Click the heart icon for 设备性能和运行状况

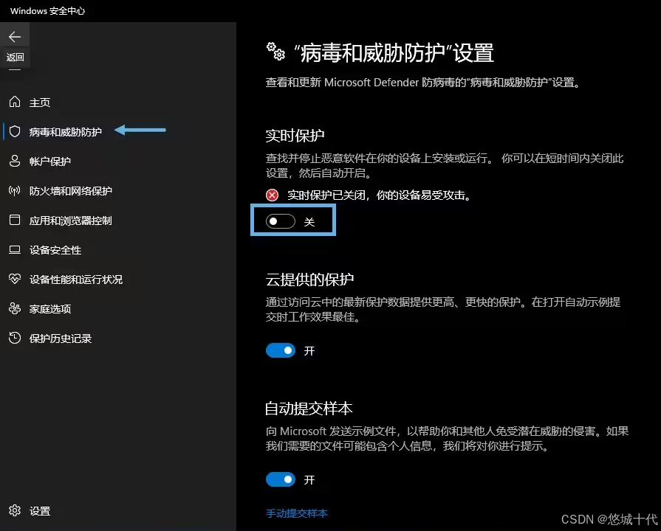[15, 279]
